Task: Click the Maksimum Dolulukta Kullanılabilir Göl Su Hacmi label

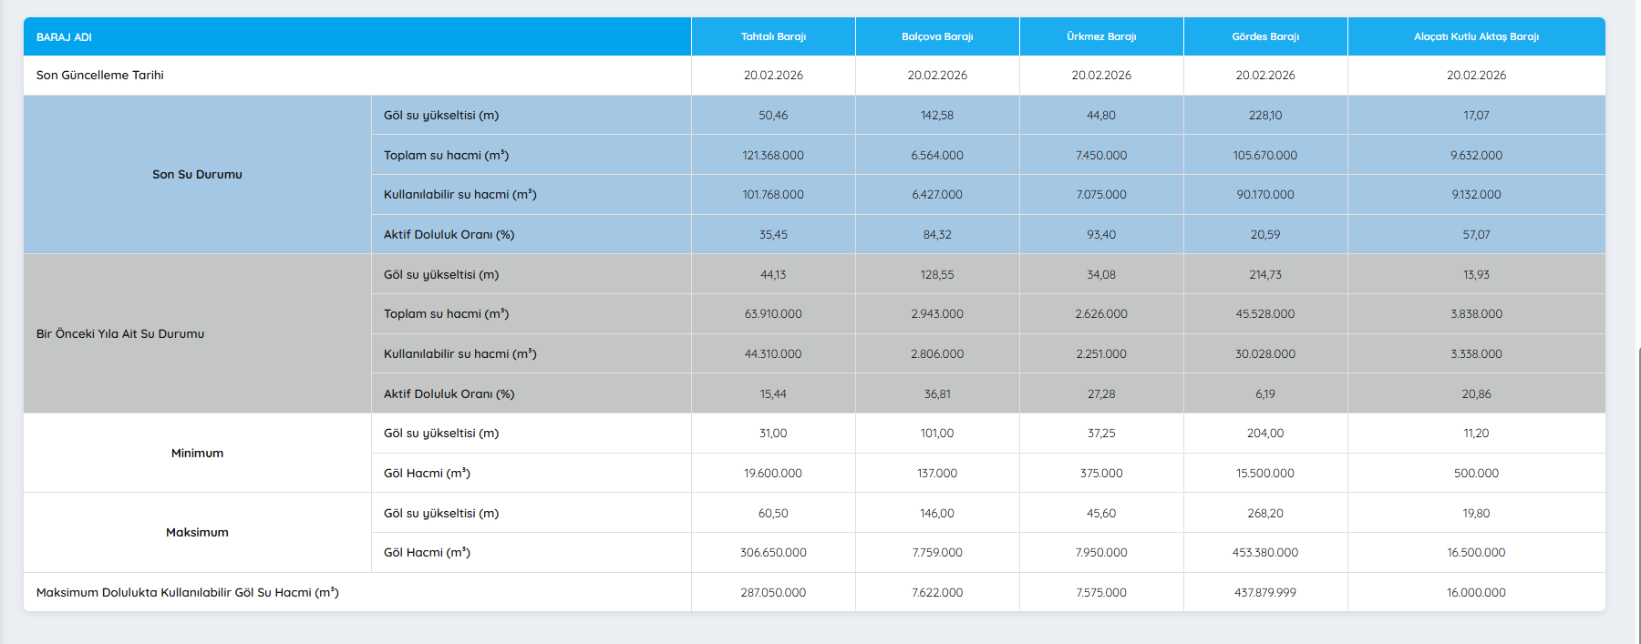Action: pyautogui.click(x=188, y=593)
